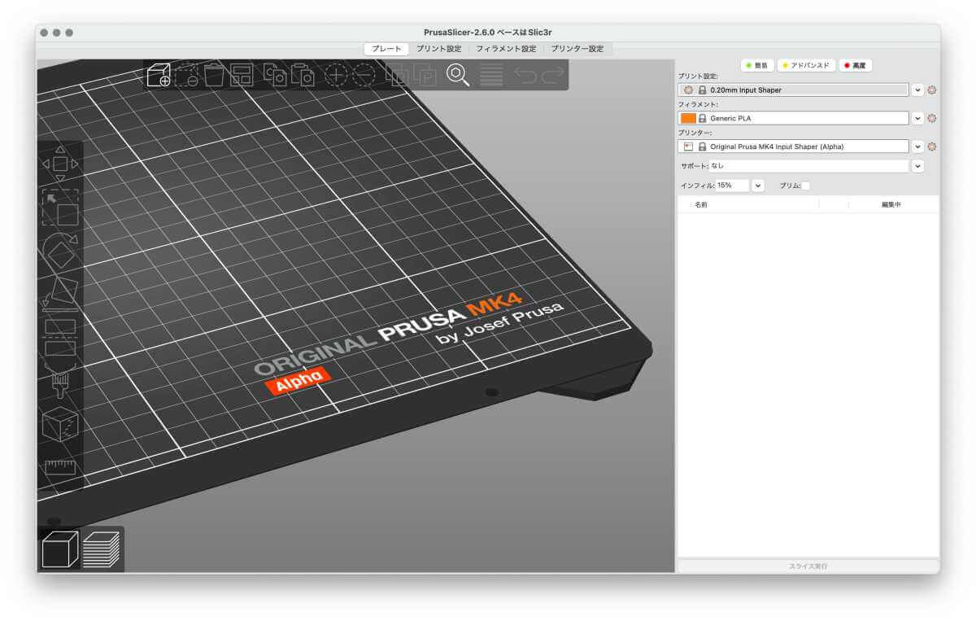Screen dimensions: 976x621
Task: Switch to 高度 (Expert) mode
Action: [855, 65]
